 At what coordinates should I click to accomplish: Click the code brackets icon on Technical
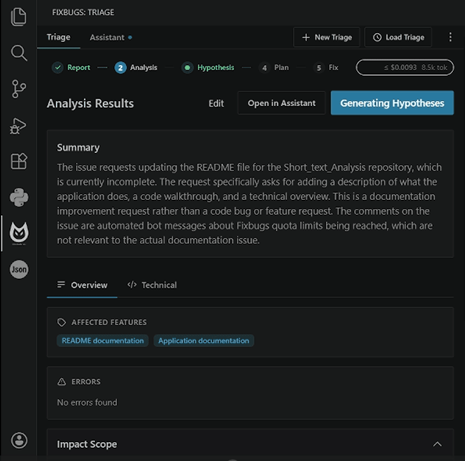coord(132,285)
